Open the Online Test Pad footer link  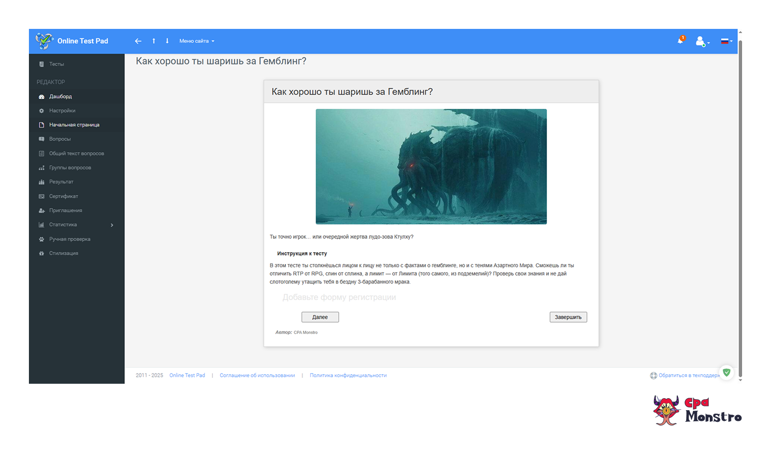tap(187, 376)
